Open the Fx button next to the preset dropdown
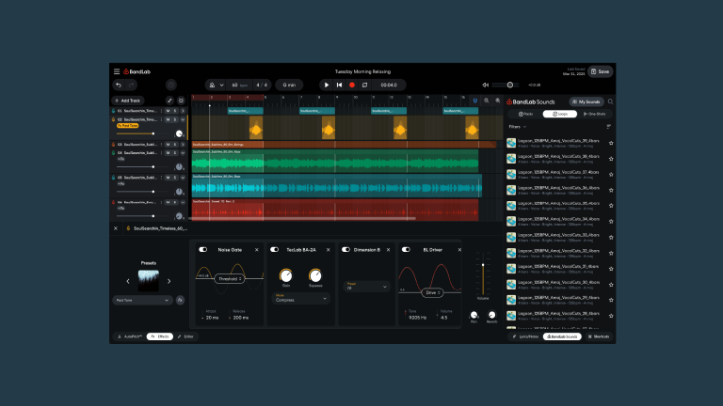The height and width of the screenshot is (406, 723). [x=181, y=300]
